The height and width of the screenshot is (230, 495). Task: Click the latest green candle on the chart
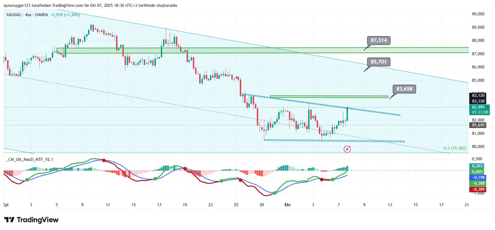(x=347, y=114)
